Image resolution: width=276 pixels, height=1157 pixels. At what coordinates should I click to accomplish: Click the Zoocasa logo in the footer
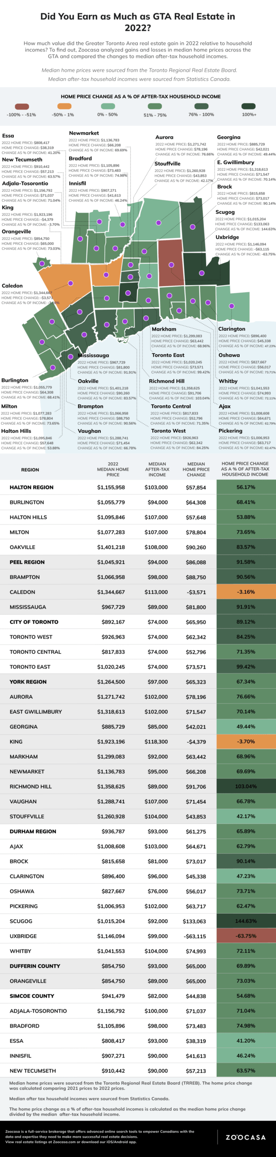tap(245, 1137)
